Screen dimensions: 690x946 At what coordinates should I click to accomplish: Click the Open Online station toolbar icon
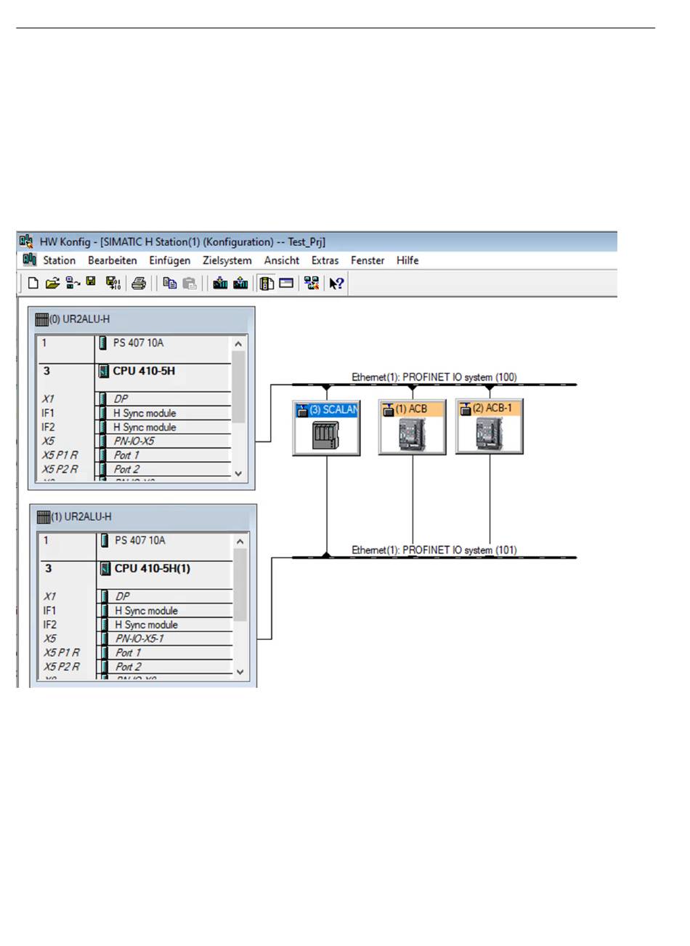[73, 284]
